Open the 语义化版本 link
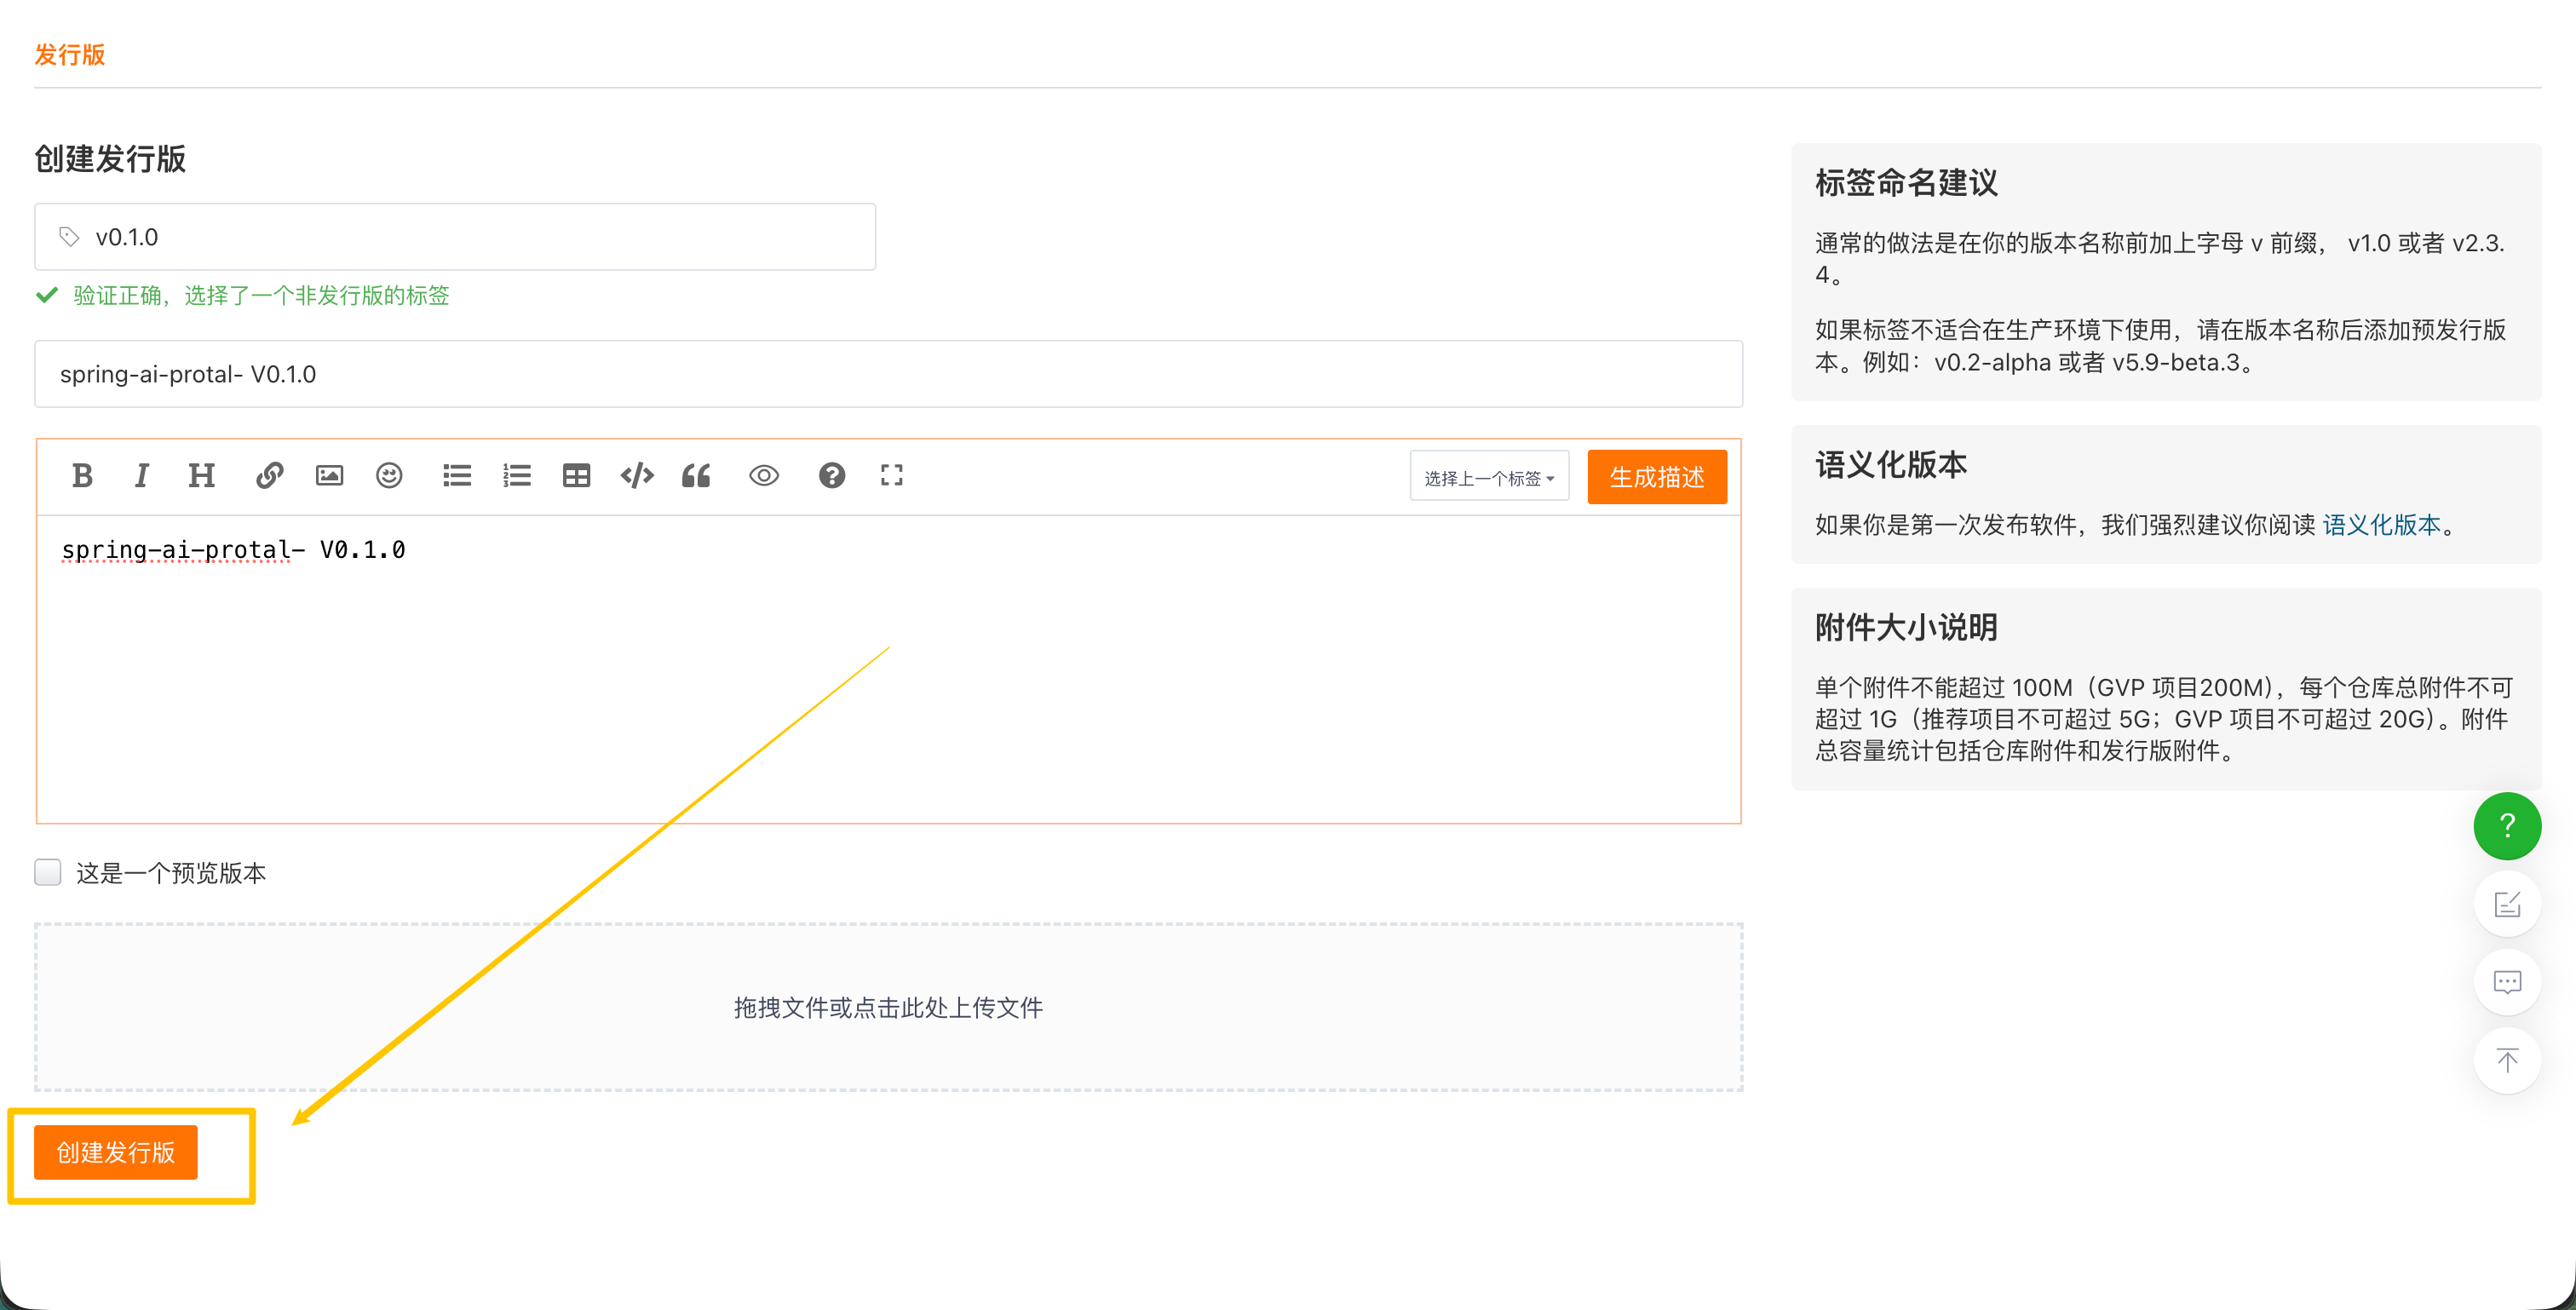 (2381, 525)
